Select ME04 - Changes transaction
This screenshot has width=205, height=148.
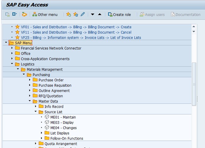64,128
